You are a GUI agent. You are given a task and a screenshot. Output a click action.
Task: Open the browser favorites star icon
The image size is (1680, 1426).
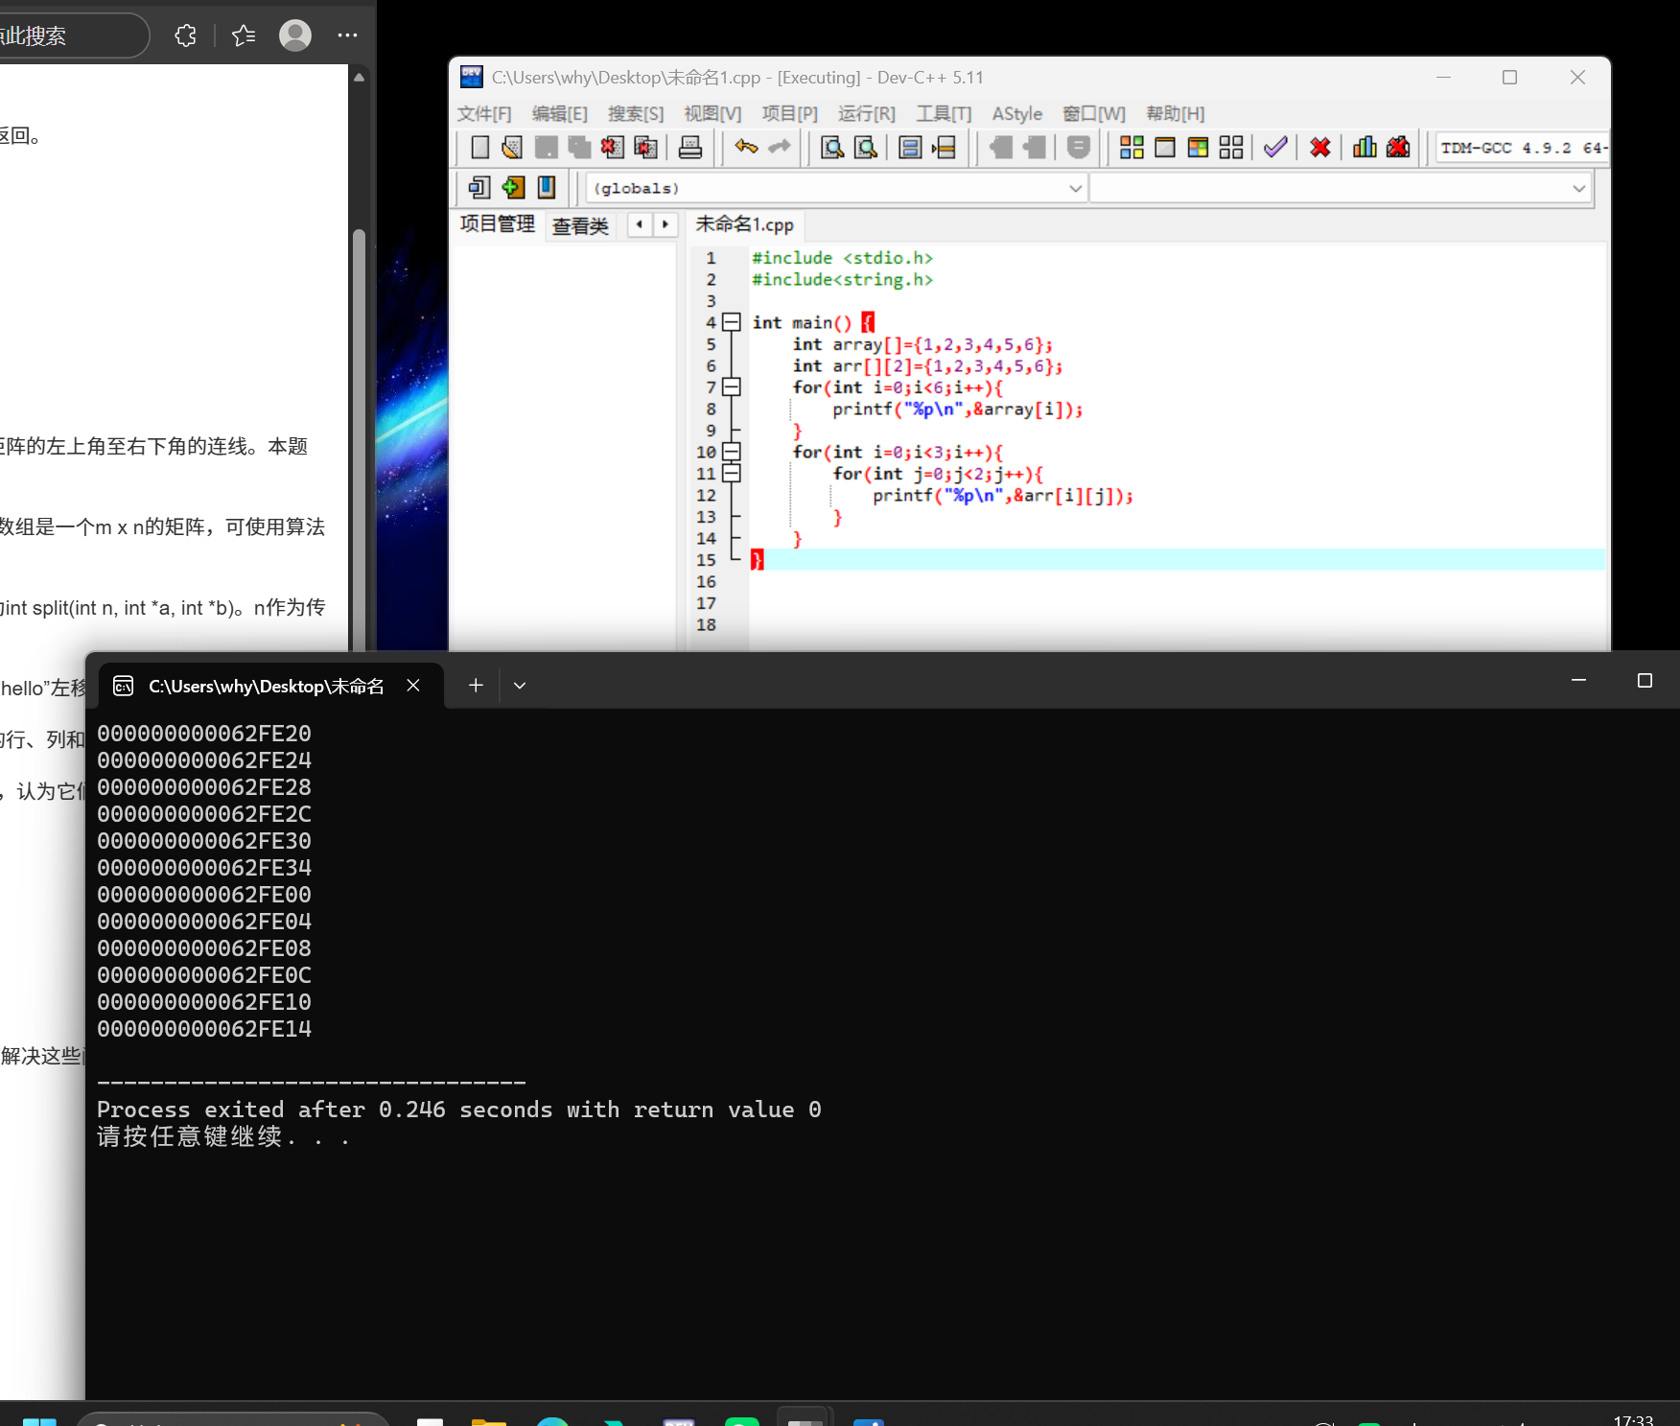point(244,35)
